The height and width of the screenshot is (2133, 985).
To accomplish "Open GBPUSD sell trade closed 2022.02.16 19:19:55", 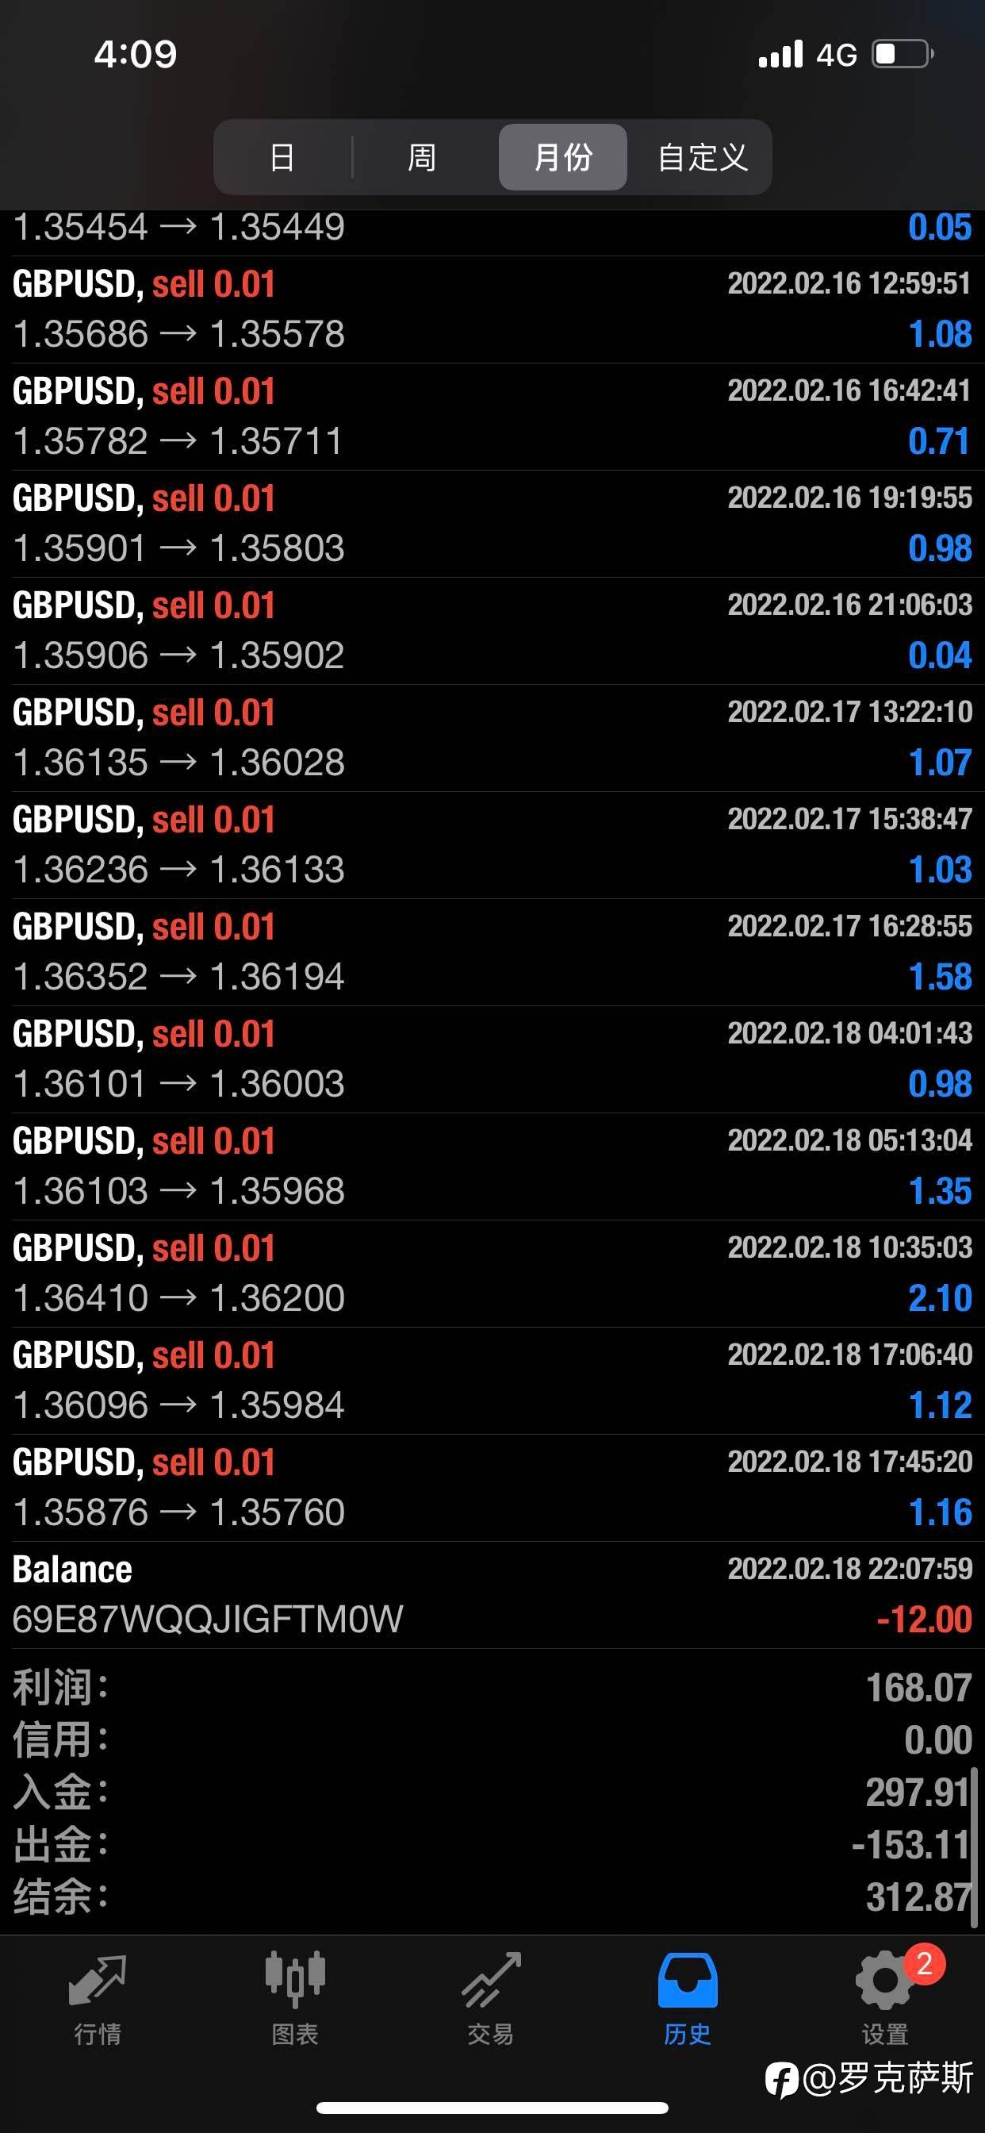I will click(x=492, y=523).
